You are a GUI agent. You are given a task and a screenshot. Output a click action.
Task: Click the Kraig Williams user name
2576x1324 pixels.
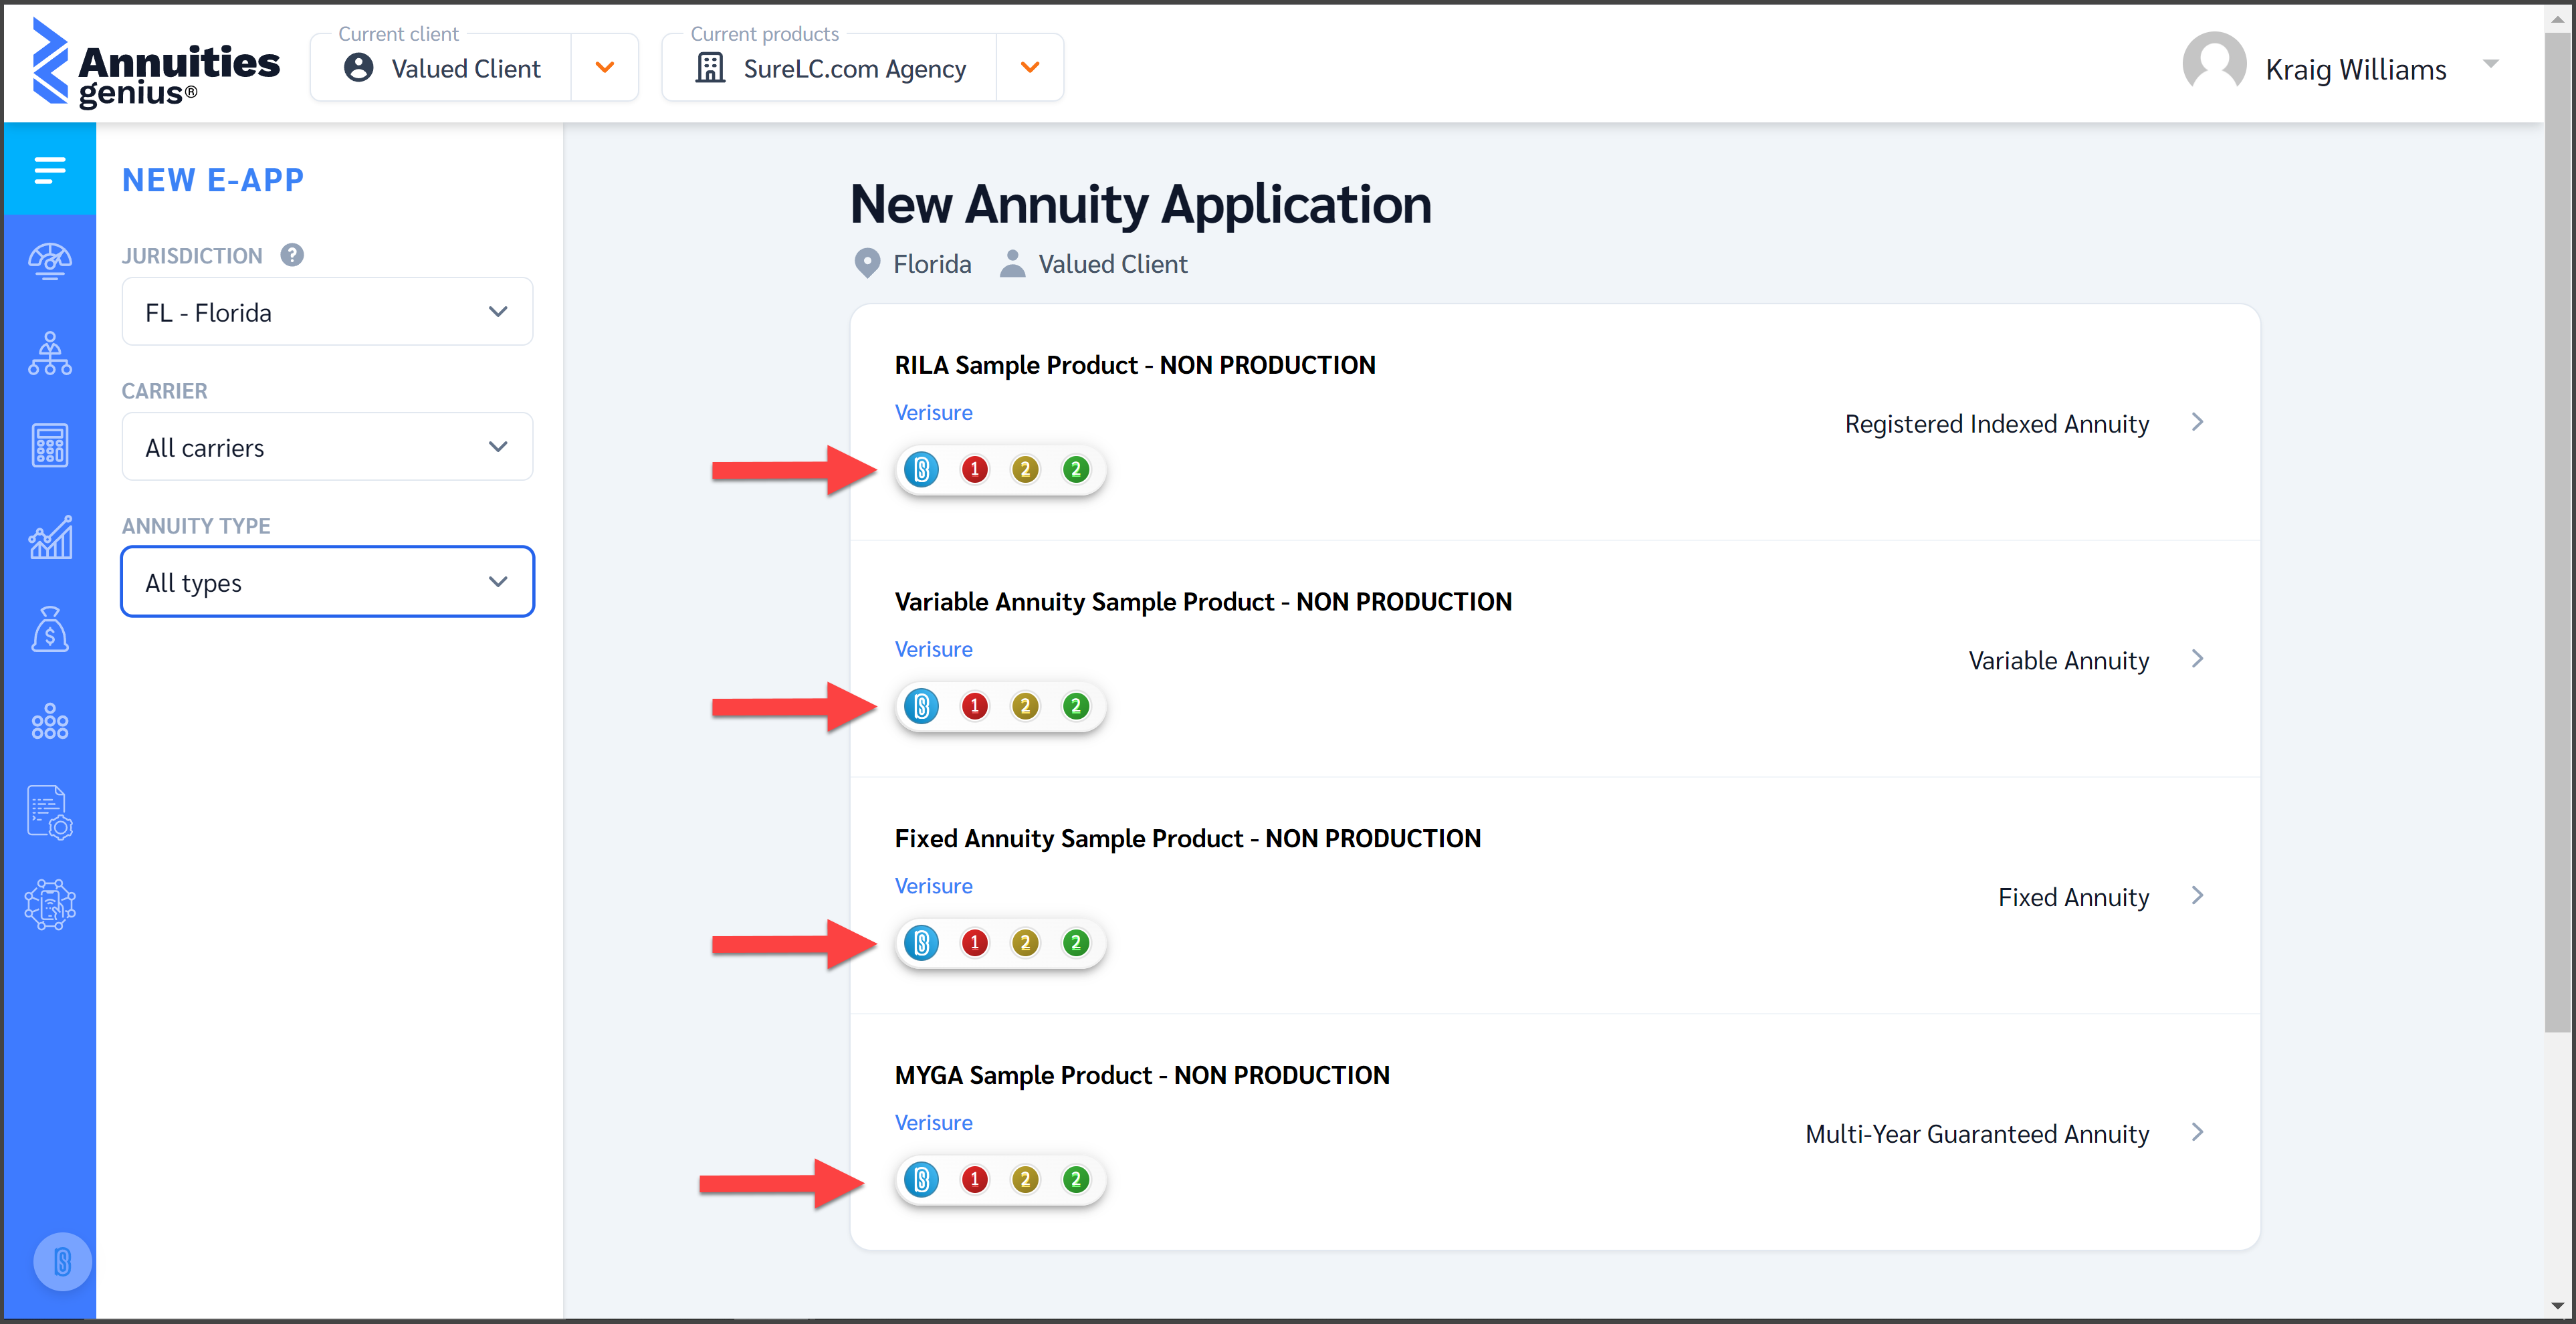click(2355, 69)
